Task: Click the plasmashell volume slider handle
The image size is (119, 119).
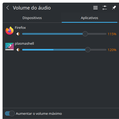Action: point(88,50)
